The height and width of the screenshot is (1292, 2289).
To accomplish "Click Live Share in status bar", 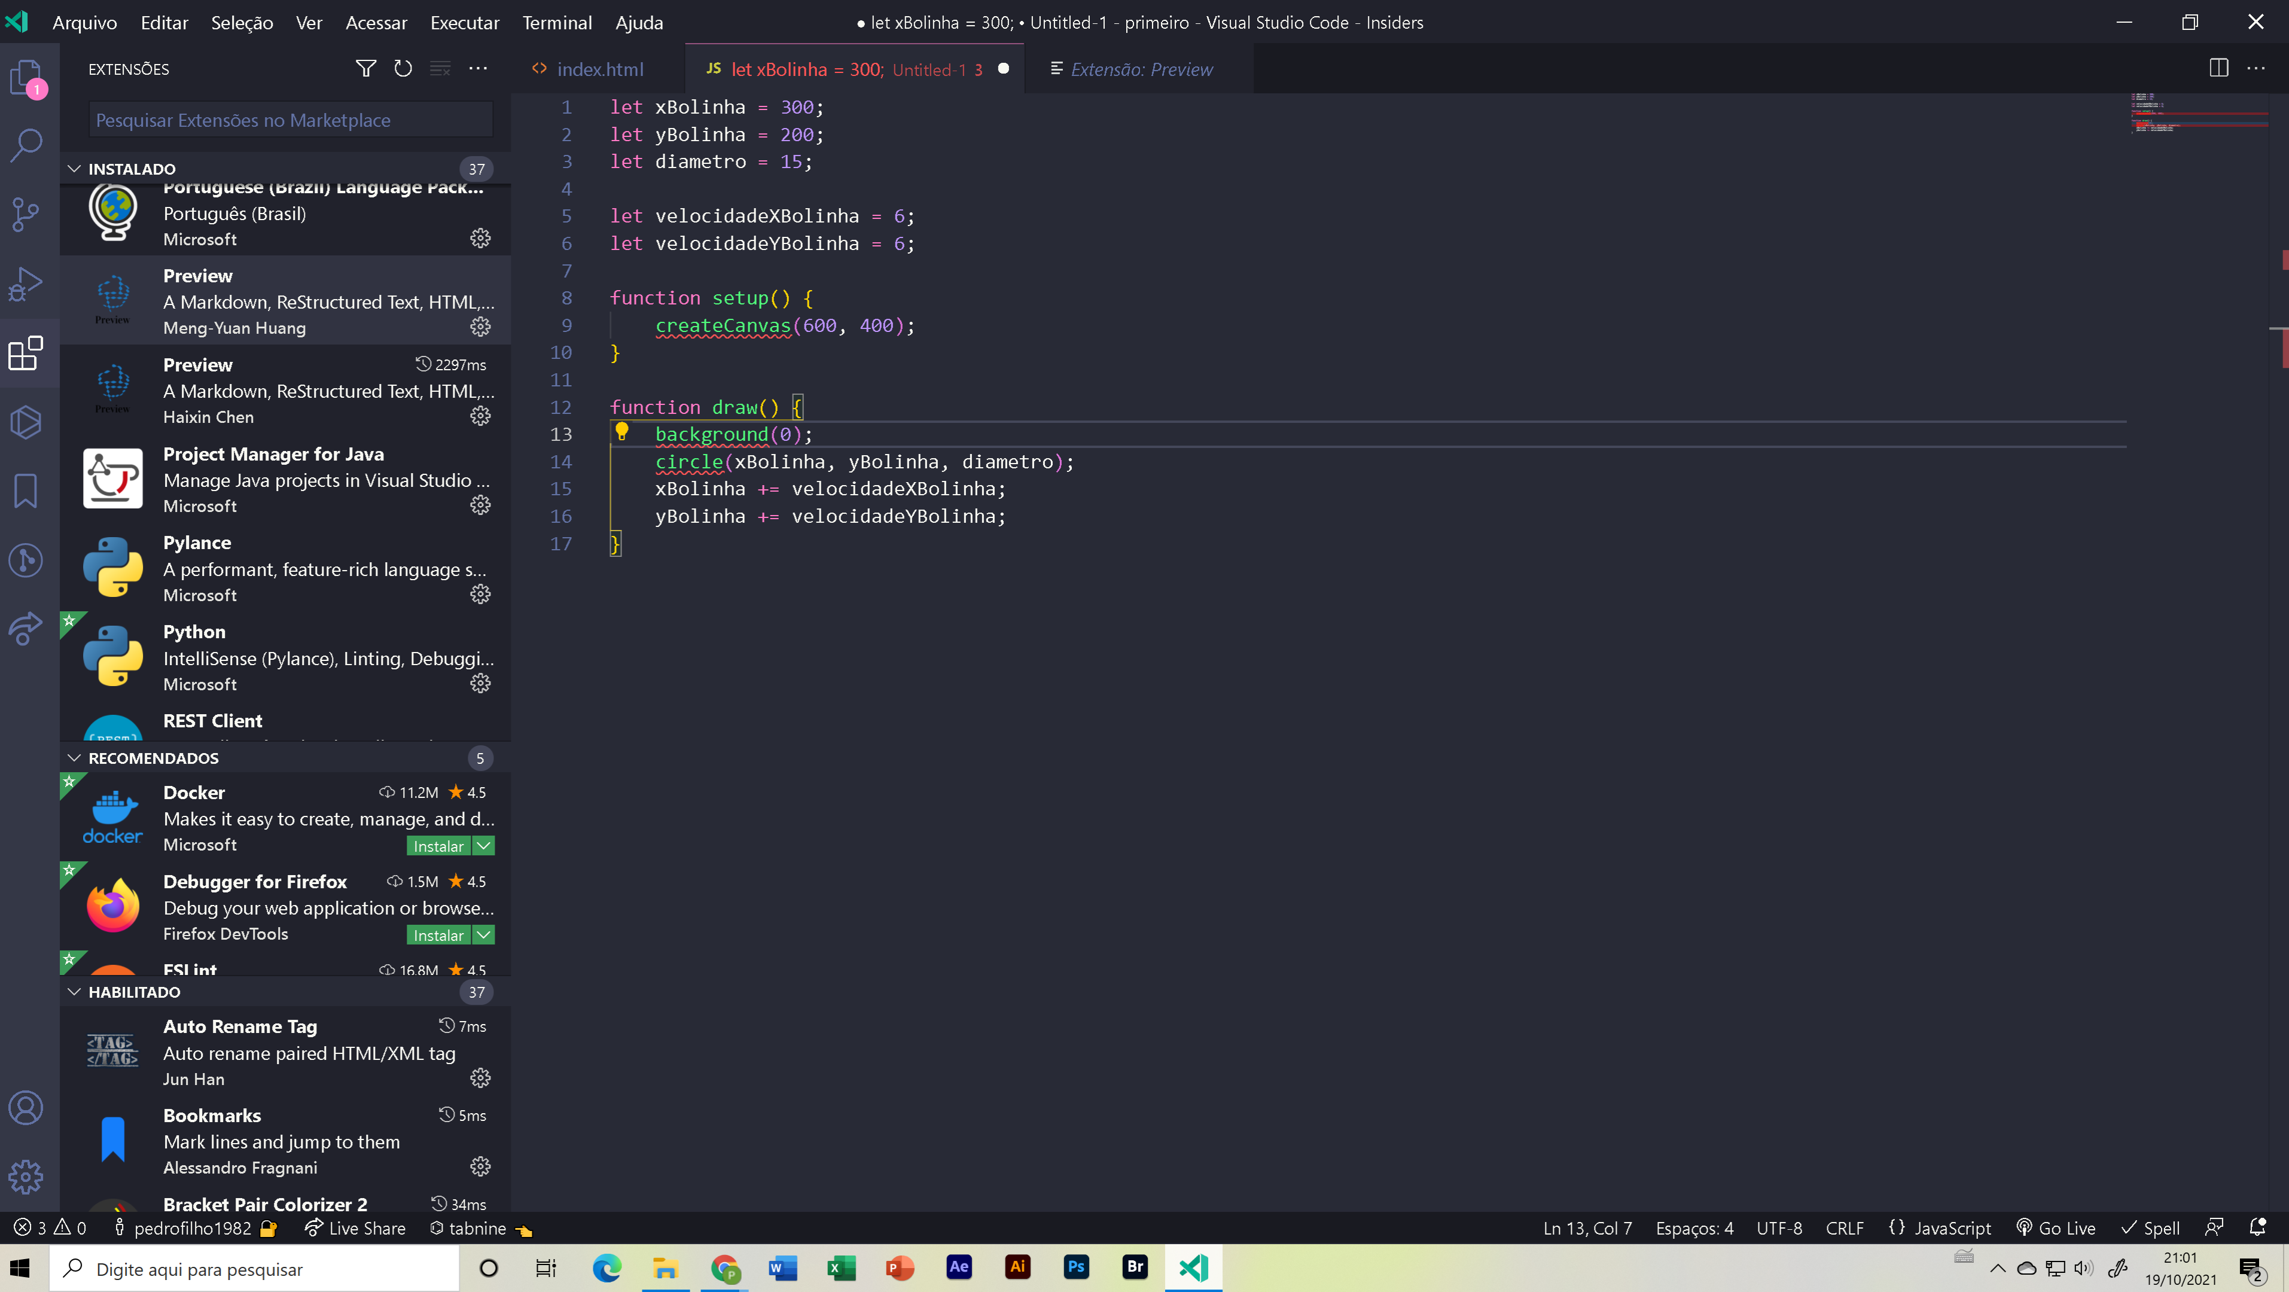I will (x=355, y=1228).
